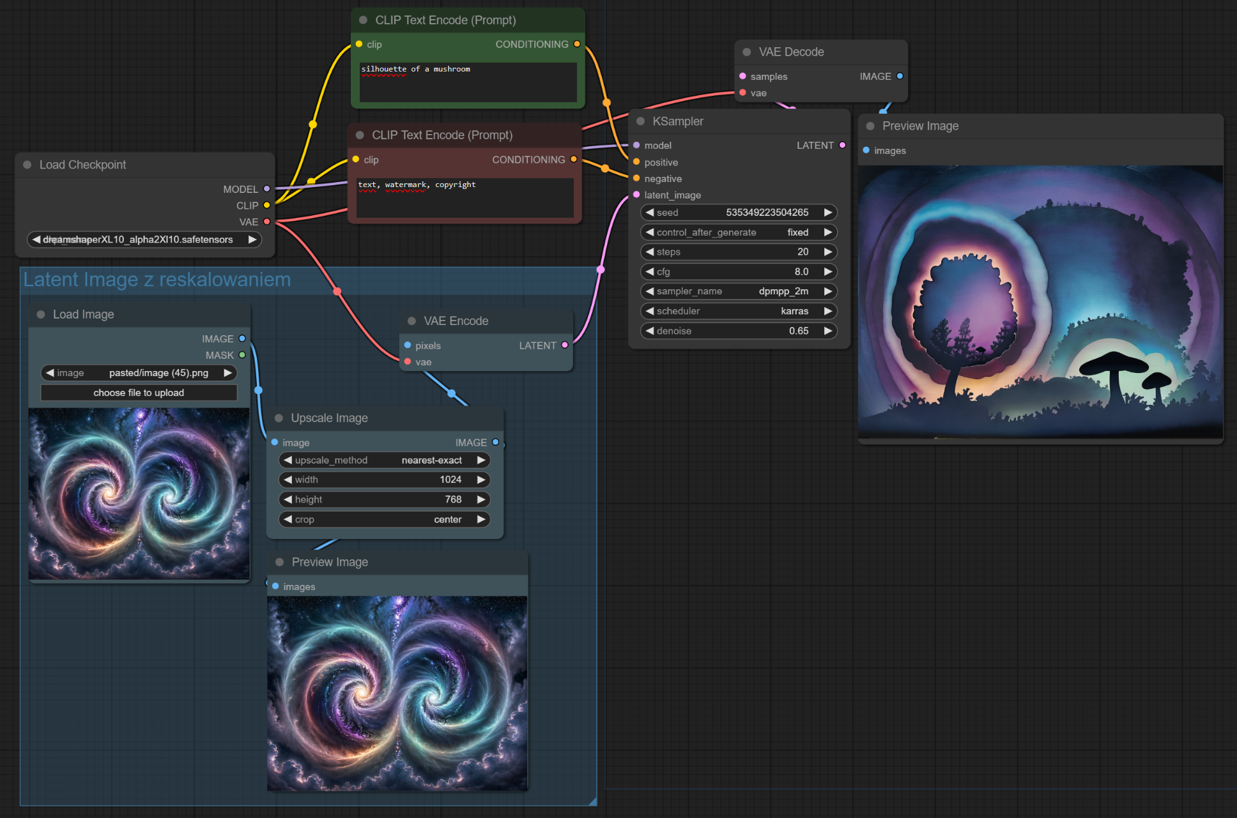Click VAE Encode pixels input socket
Viewport: 1237px width, 818px height.
click(408, 345)
